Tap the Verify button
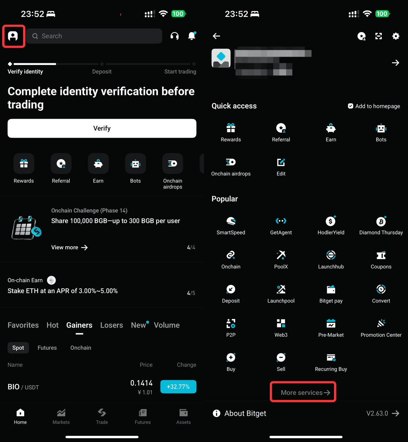408x442 pixels. (x=102, y=128)
